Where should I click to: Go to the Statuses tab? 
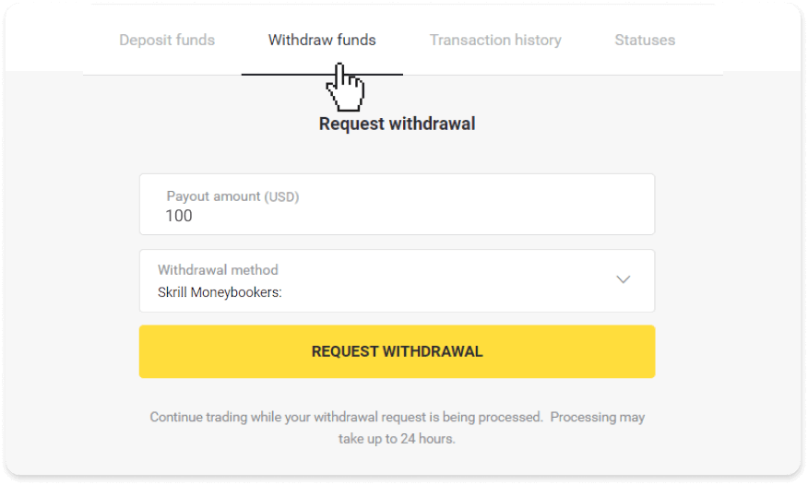point(645,40)
